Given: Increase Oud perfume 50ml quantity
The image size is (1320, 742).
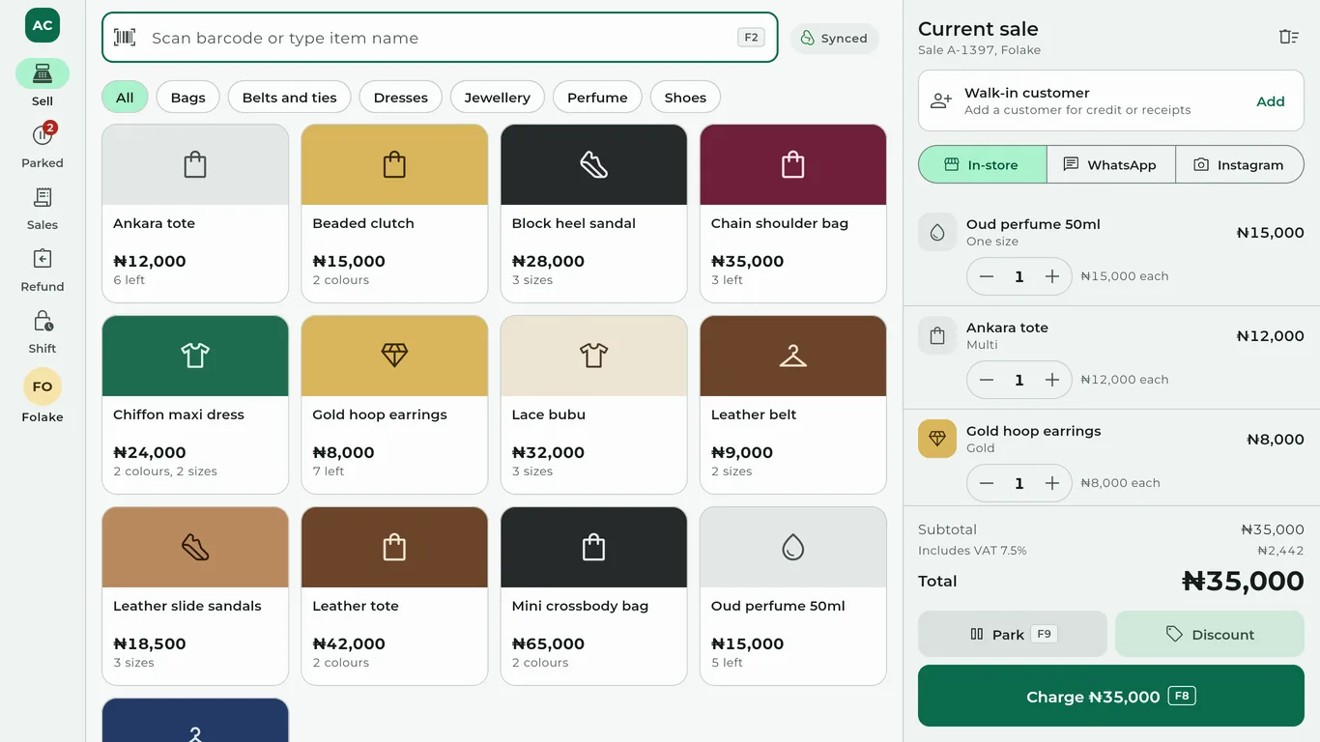Looking at the screenshot, I should (x=1052, y=276).
